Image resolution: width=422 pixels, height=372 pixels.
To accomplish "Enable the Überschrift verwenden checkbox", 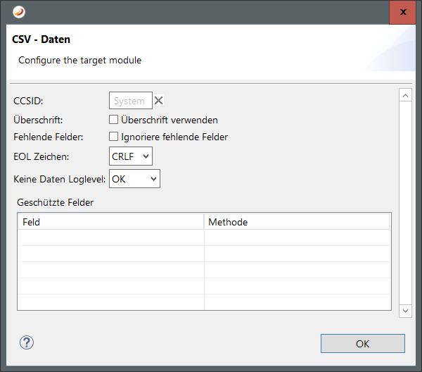I will 113,120.
